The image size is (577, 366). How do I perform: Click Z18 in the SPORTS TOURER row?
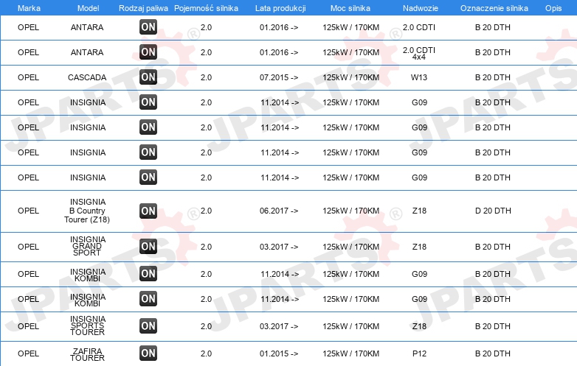[x=420, y=326]
